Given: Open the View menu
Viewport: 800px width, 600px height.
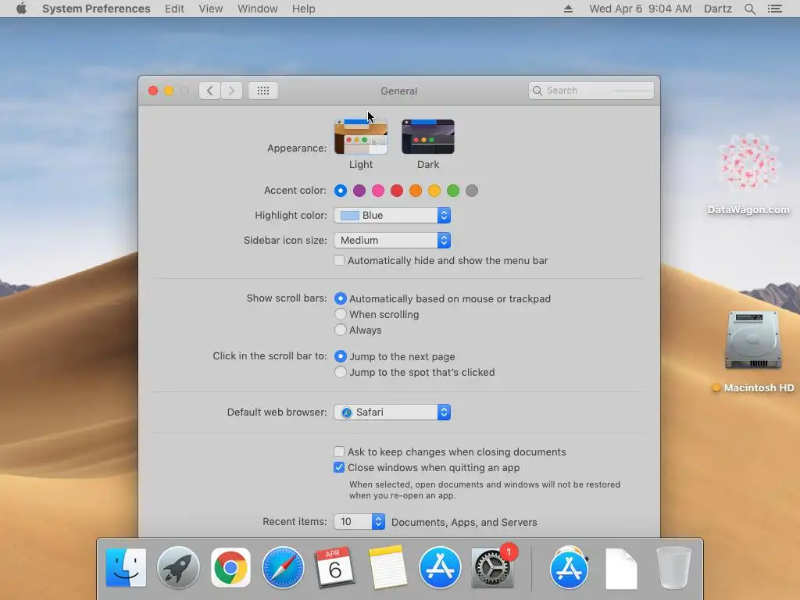Looking at the screenshot, I should click(x=211, y=9).
